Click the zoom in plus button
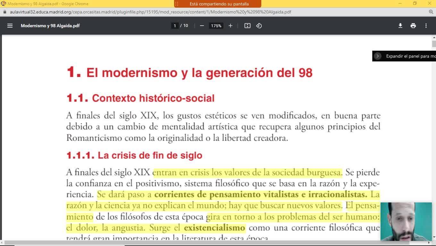The height and width of the screenshot is (246, 436). 230,26
